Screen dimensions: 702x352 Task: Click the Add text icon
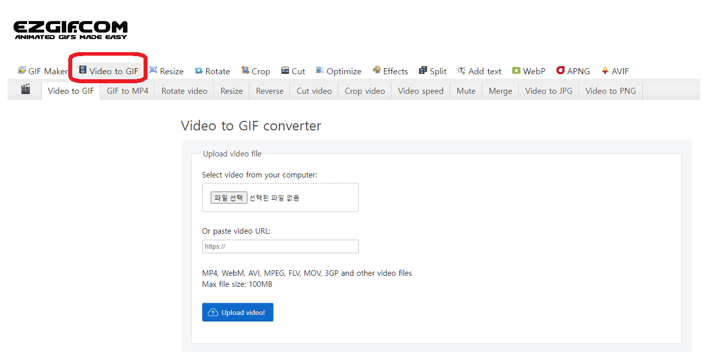pyautogui.click(x=462, y=70)
